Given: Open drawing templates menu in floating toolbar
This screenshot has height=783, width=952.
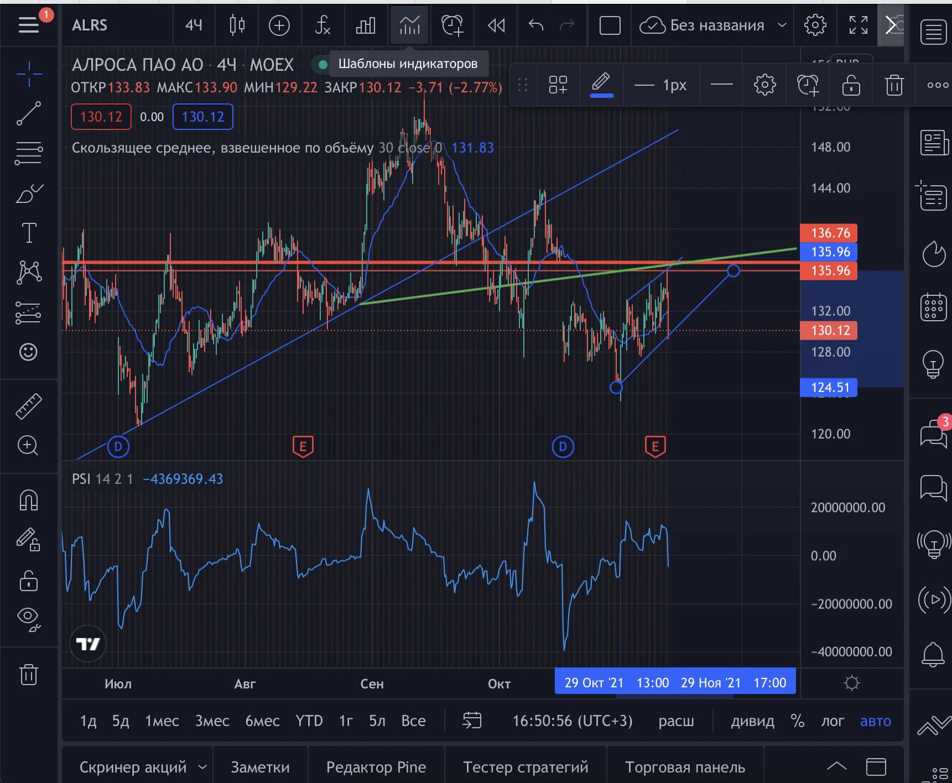Looking at the screenshot, I should 558,85.
